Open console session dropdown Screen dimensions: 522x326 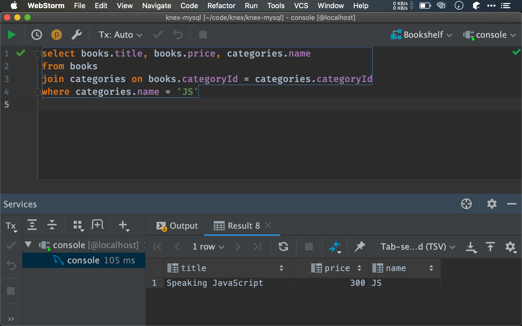[x=490, y=35]
